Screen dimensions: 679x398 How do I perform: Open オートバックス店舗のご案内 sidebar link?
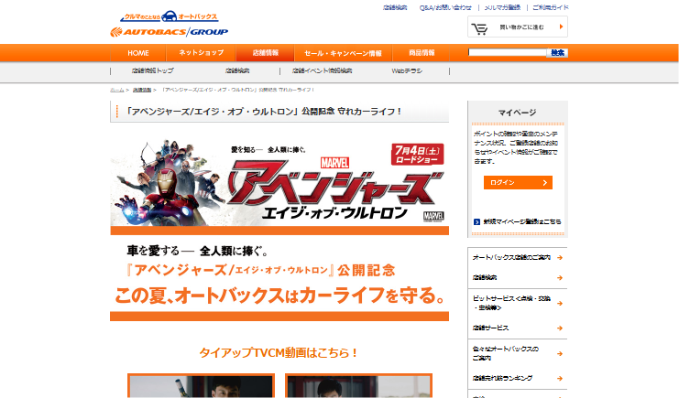[511, 257]
